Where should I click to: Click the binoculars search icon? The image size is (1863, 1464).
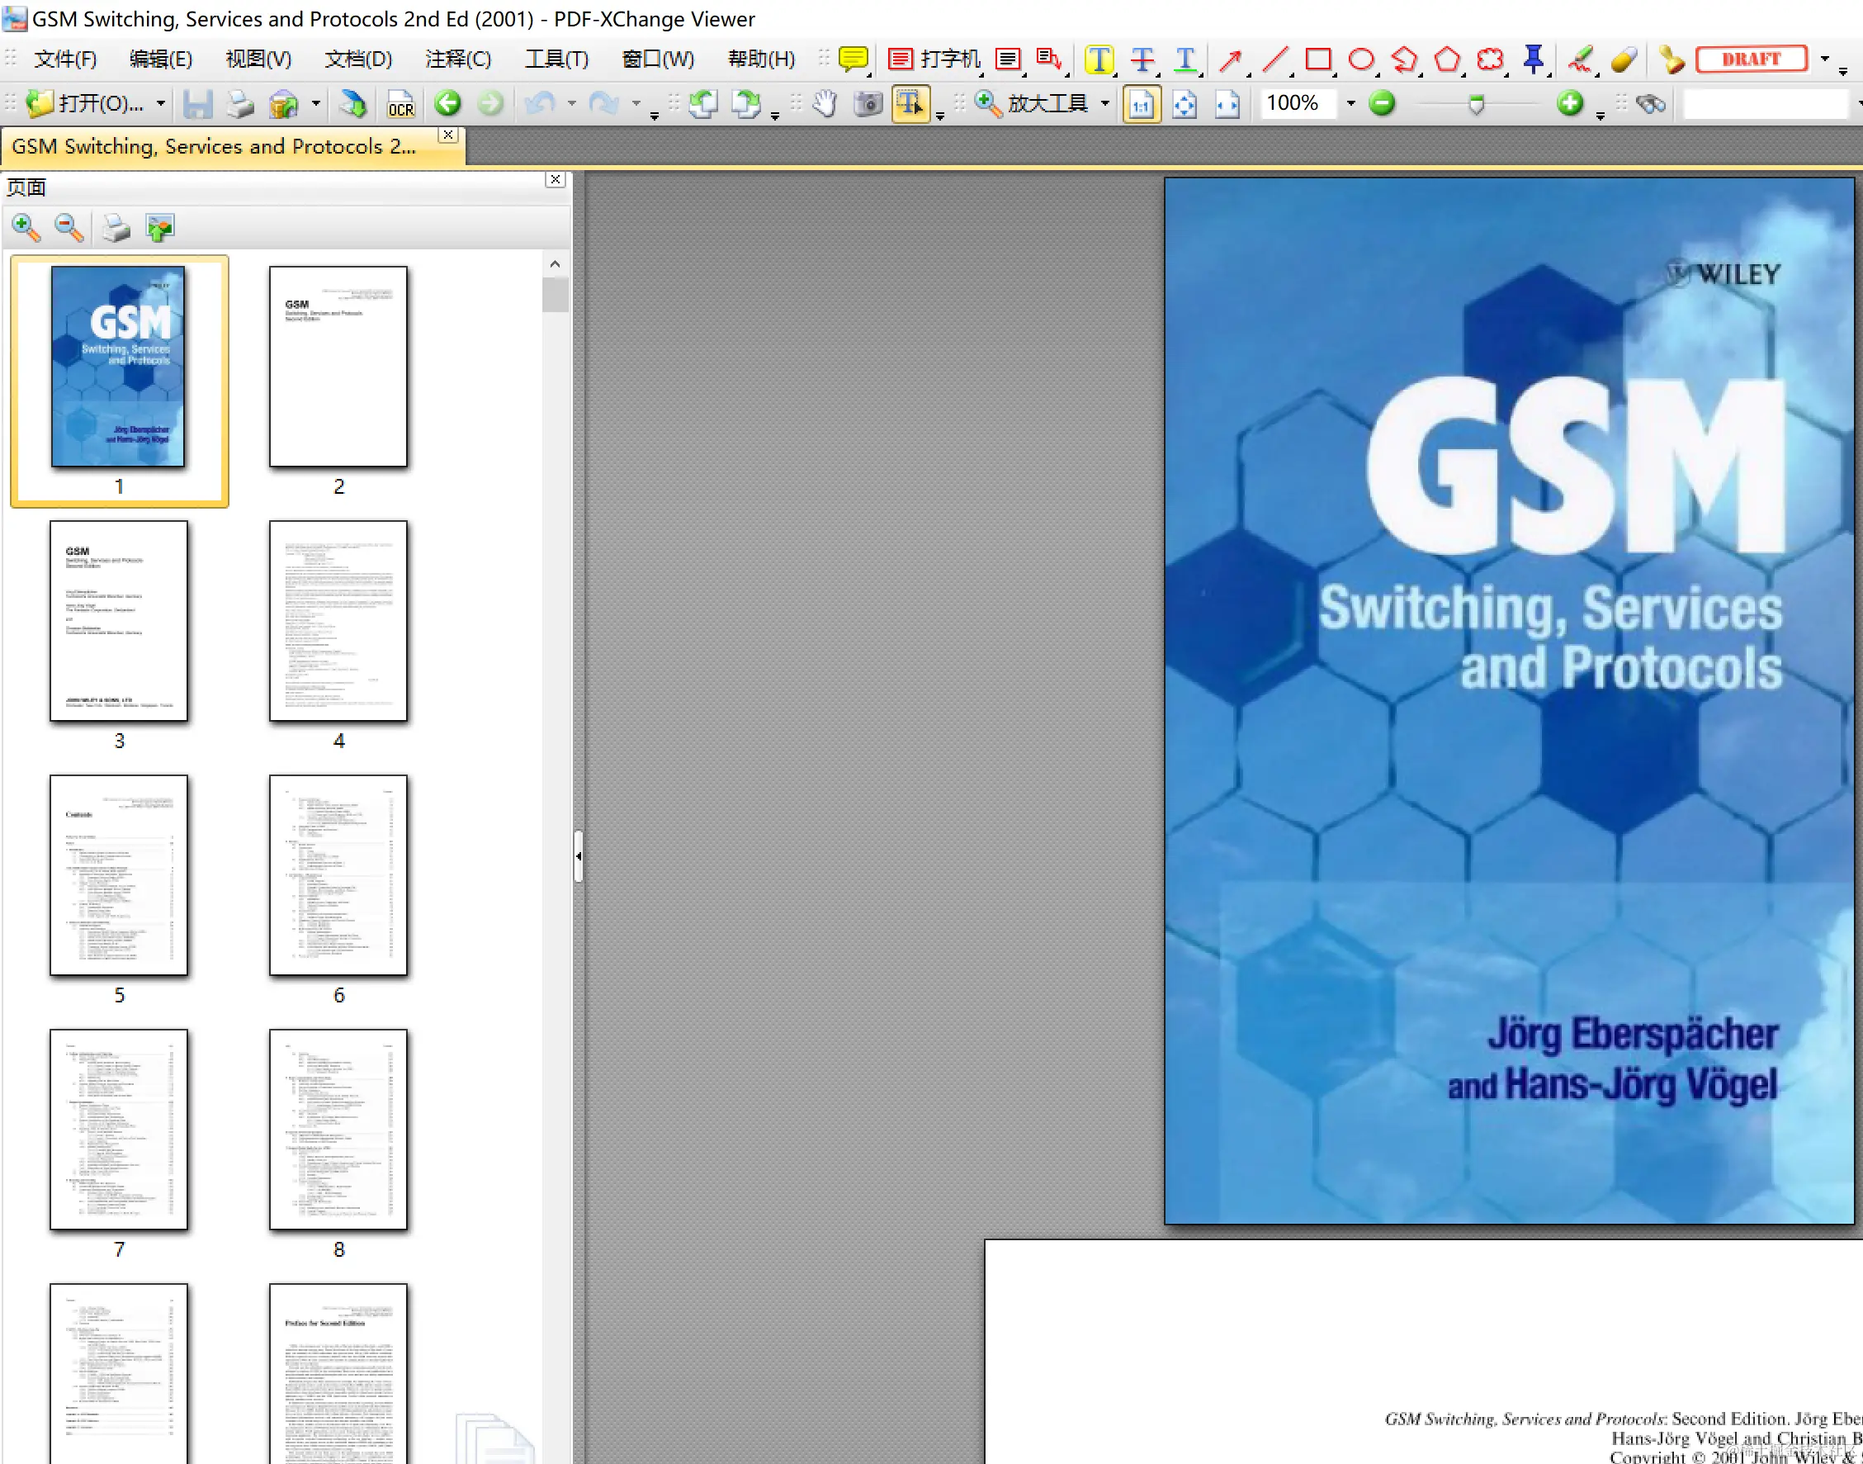[x=1651, y=104]
